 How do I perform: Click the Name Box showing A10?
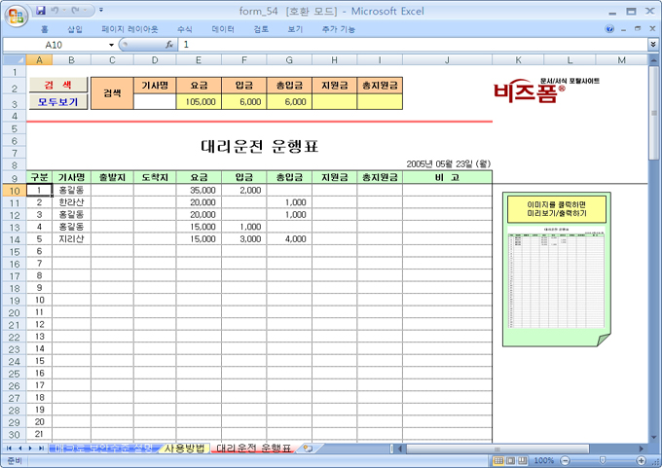pyautogui.click(x=55, y=45)
